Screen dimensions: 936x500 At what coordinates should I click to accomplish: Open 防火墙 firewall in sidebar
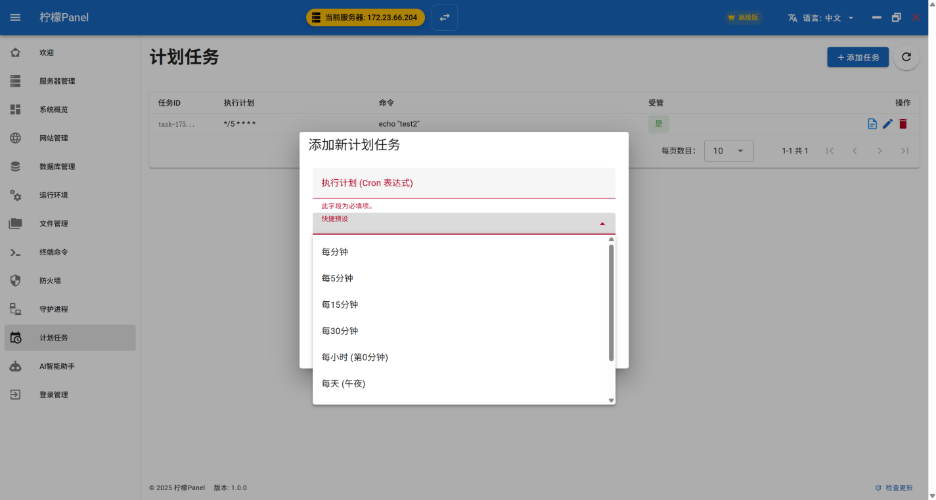pyautogui.click(x=50, y=281)
